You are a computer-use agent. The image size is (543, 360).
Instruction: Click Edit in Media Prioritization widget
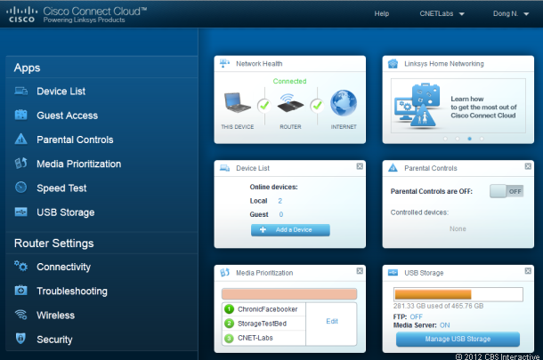[x=332, y=321]
